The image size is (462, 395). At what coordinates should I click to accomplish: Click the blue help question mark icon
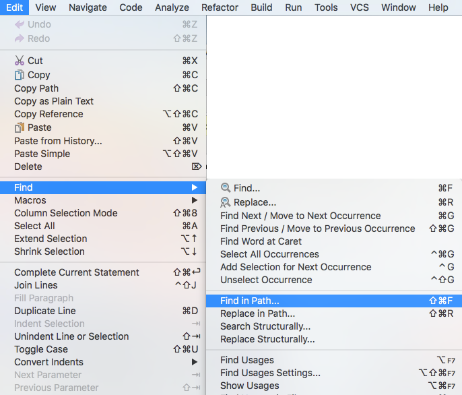210,69
